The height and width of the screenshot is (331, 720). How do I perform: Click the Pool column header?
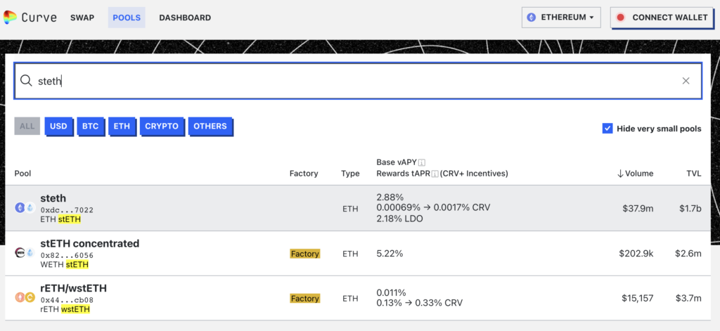(22, 174)
